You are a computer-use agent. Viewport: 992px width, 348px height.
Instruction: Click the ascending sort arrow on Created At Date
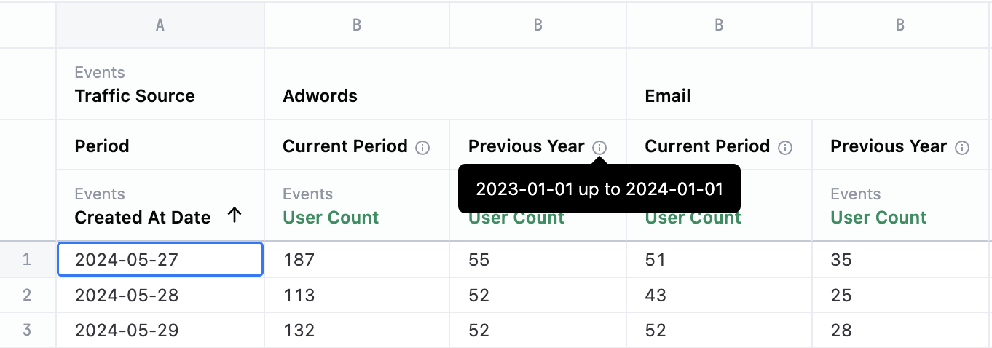[x=234, y=215]
